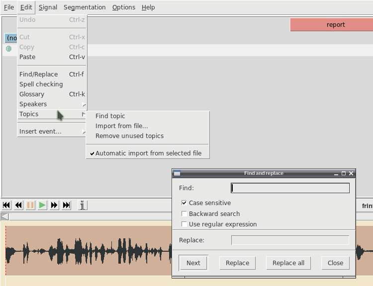
Task: Select Remove unused topics
Action: pos(148,136)
